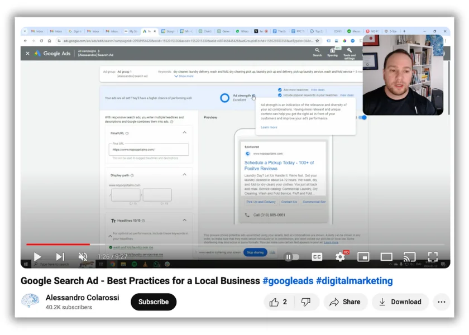Open a new browser tab with plus
The height and width of the screenshot is (335, 469).
pyautogui.click(x=404, y=31)
